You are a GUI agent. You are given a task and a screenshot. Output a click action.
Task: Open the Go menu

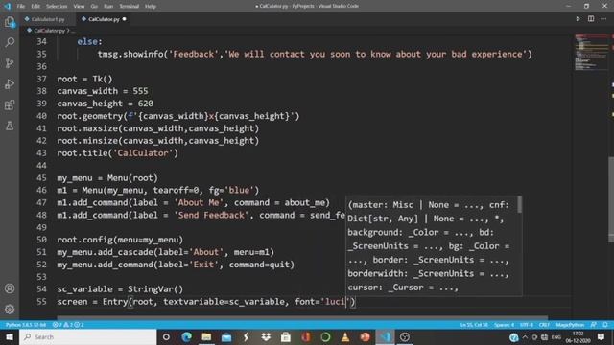[94, 6]
